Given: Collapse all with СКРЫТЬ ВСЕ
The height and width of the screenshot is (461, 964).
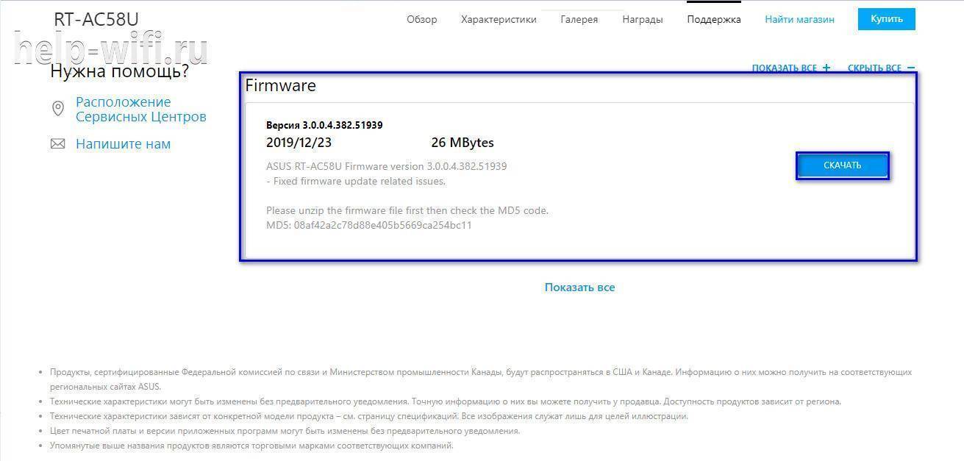Looking at the screenshot, I should (881, 68).
